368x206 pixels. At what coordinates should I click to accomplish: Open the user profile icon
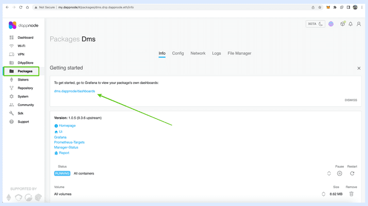pyautogui.click(x=359, y=24)
